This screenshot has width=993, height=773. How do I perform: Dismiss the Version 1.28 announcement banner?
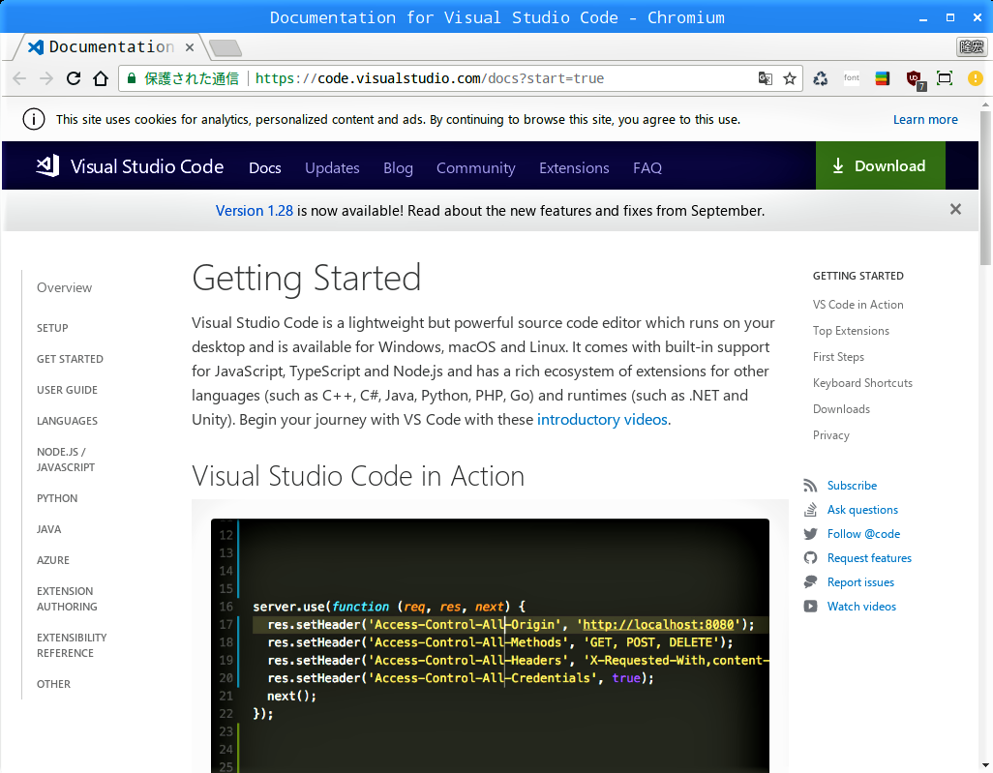click(x=955, y=209)
